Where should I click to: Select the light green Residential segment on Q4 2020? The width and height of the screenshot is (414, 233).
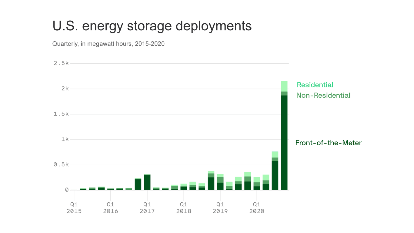click(284, 86)
